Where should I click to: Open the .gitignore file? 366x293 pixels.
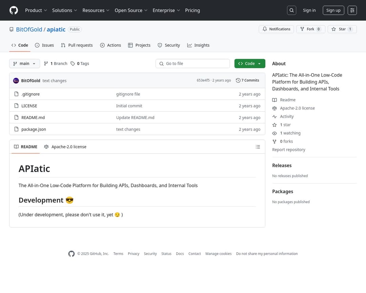(x=30, y=94)
